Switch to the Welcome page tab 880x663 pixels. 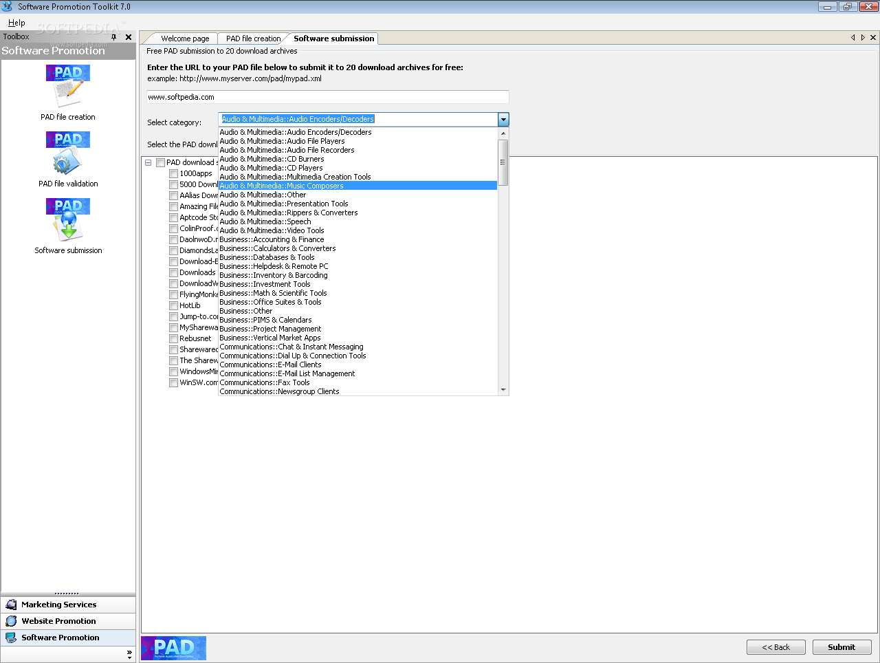pos(185,39)
